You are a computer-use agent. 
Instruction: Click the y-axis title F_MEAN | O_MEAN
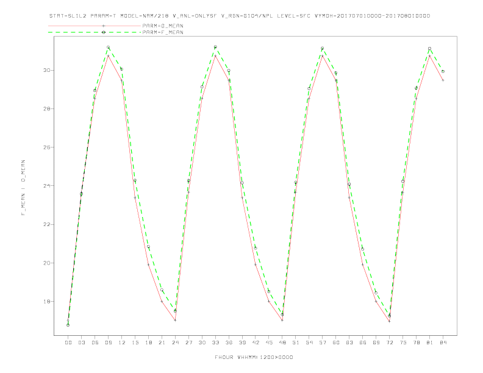tap(23, 188)
